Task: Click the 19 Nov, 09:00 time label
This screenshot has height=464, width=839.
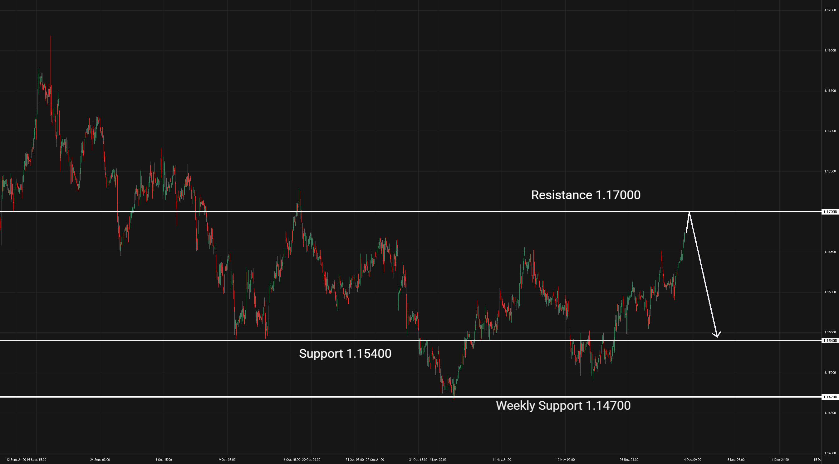Action: tap(565, 460)
